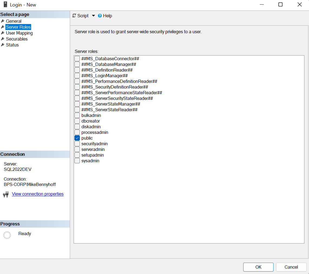Click the BPS-CORP\MikeBennyhoff connection text
The width and height of the screenshot is (309, 274).
pos(30,185)
